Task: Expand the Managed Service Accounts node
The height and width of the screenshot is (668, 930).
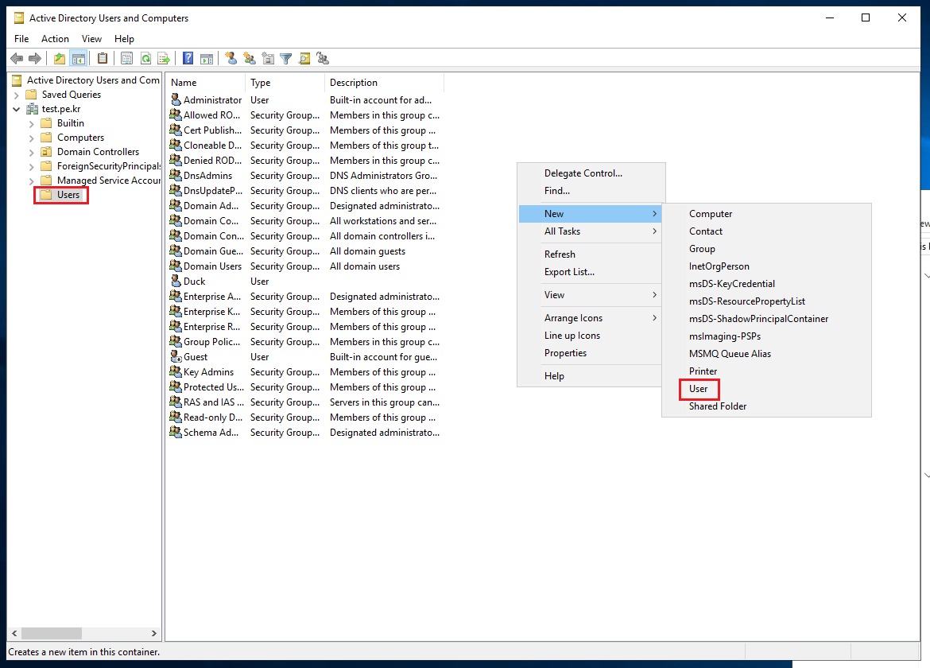Action: coord(32,181)
